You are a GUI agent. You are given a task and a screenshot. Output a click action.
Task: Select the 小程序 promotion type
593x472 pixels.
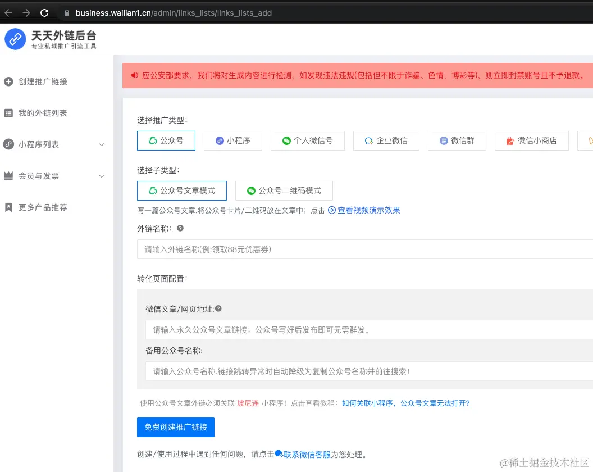(x=233, y=141)
